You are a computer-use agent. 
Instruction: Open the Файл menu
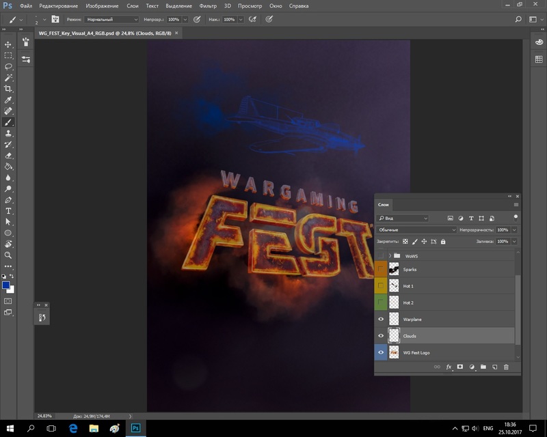click(26, 6)
